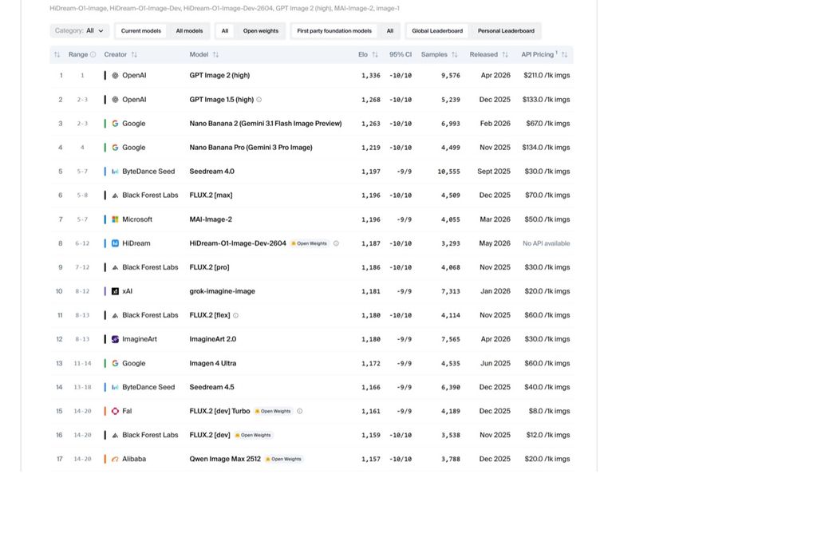Click Google logo in Imagen 4 Ultra row
The width and height of the screenshot is (817, 549).
click(115, 363)
